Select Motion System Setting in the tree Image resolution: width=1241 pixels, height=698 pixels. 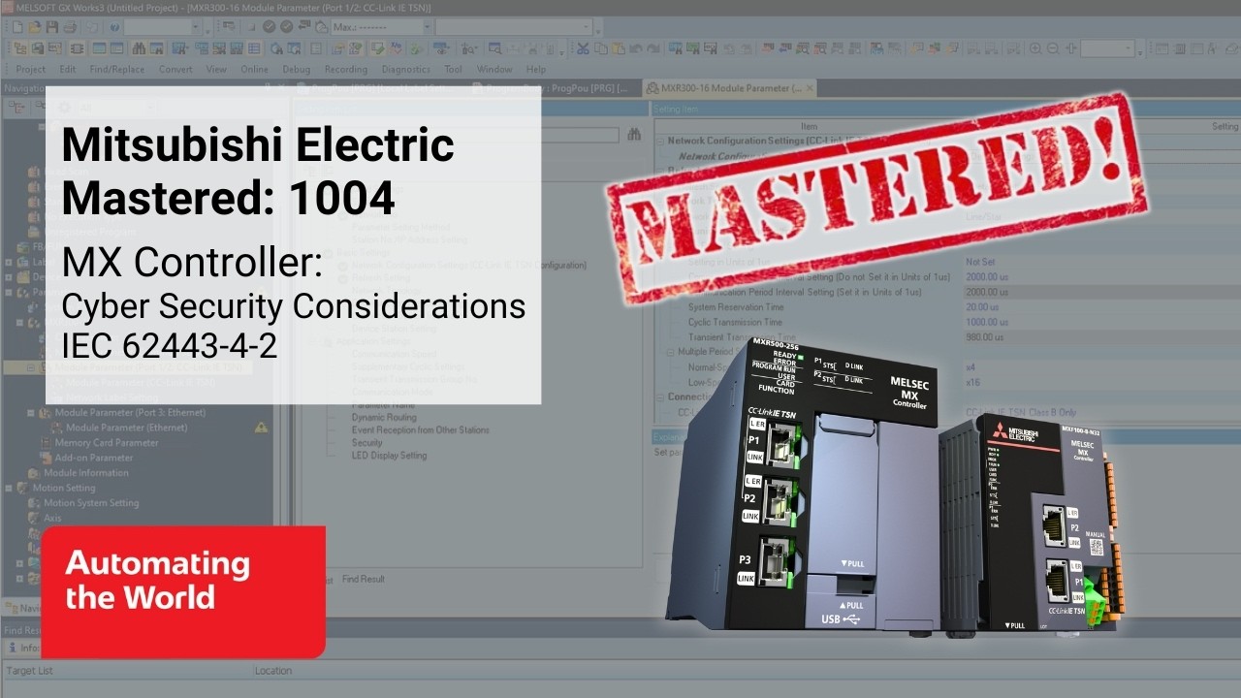(x=91, y=503)
